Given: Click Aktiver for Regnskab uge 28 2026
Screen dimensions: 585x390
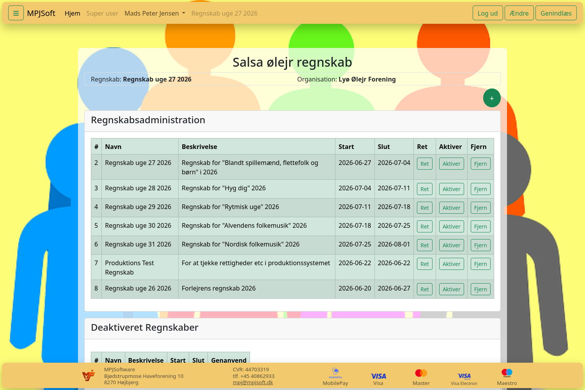Looking at the screenshot, I should [x=452, y=189].
